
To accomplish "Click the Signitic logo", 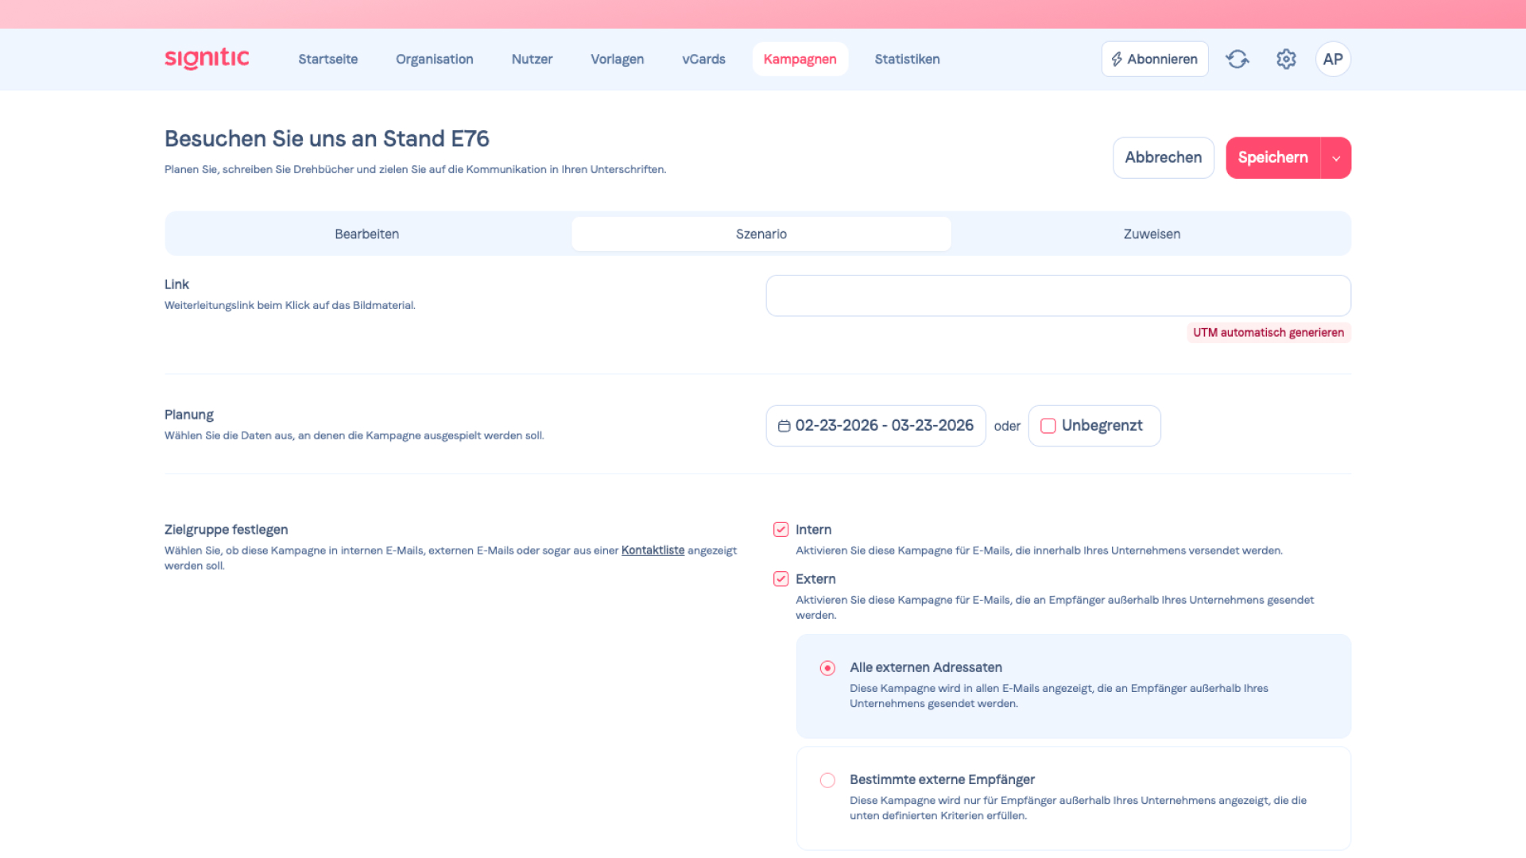I will [x=207, y=59].
